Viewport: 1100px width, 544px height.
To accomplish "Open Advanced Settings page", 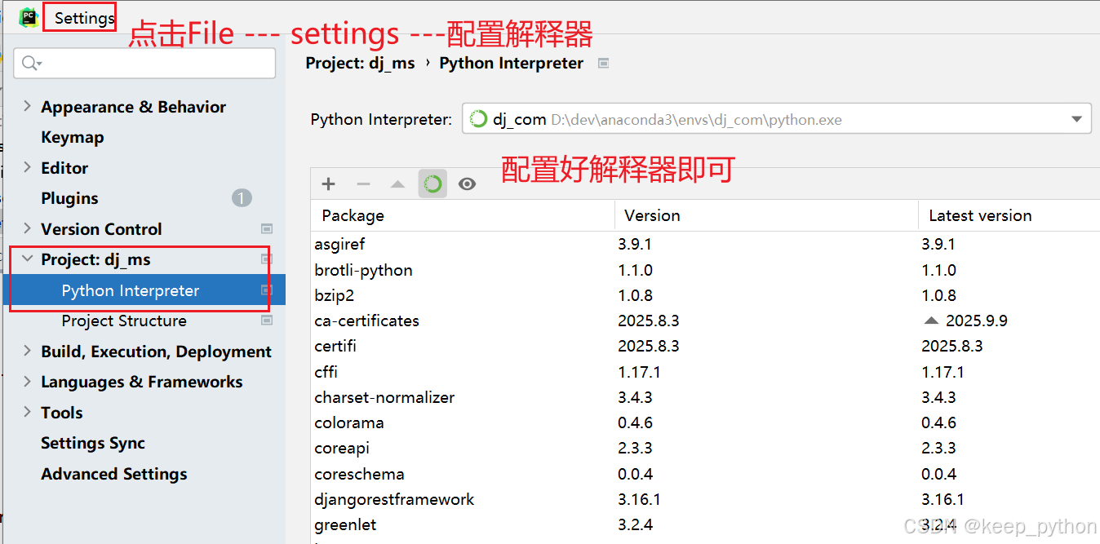I will pos(114,474).
